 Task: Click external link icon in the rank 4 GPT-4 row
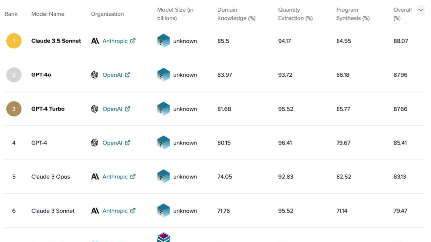click(127, 143)
